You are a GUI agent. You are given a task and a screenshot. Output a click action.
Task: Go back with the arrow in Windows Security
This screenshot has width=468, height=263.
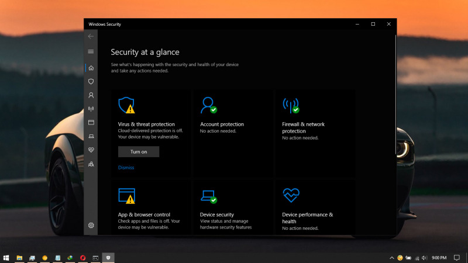(x=91, y=36)
